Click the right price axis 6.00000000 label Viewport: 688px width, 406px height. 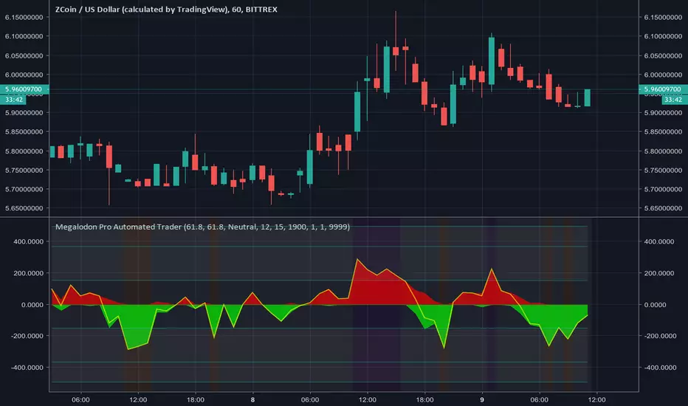663,75
